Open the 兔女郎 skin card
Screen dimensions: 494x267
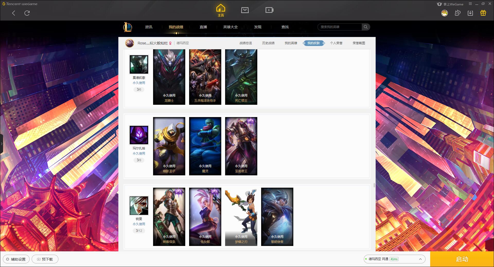(x=205, y=217)
